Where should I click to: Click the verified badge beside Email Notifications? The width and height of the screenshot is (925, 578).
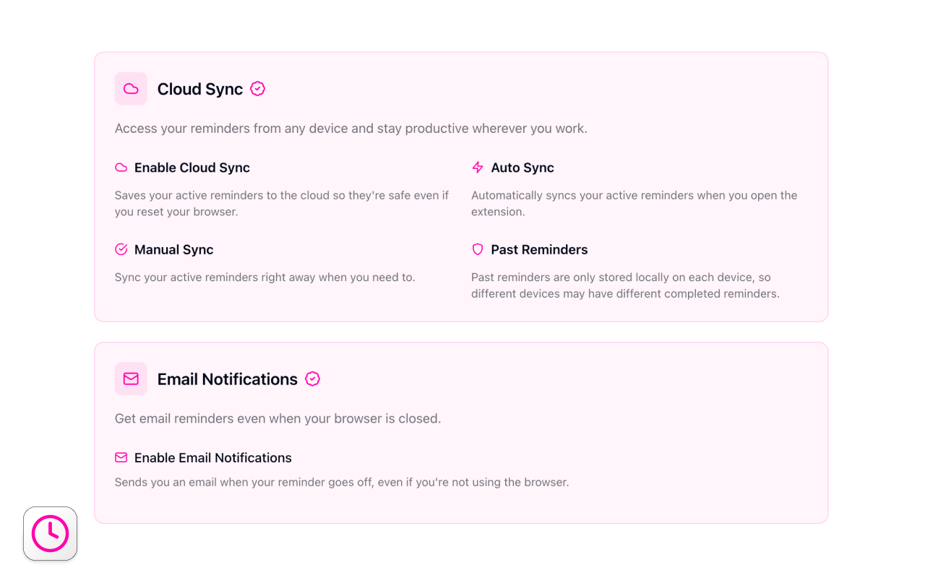(x=312, y=379)
